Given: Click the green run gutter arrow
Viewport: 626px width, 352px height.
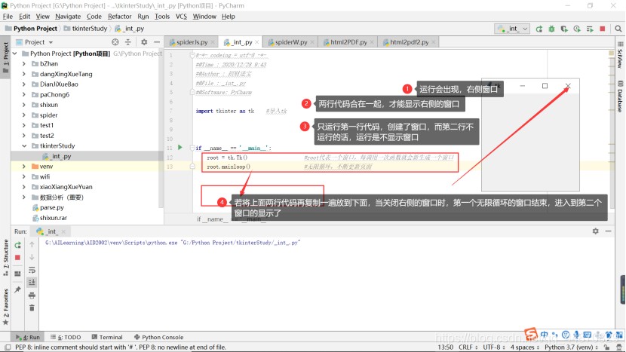Looking at the screenshot, I should (x=180, y=148).
